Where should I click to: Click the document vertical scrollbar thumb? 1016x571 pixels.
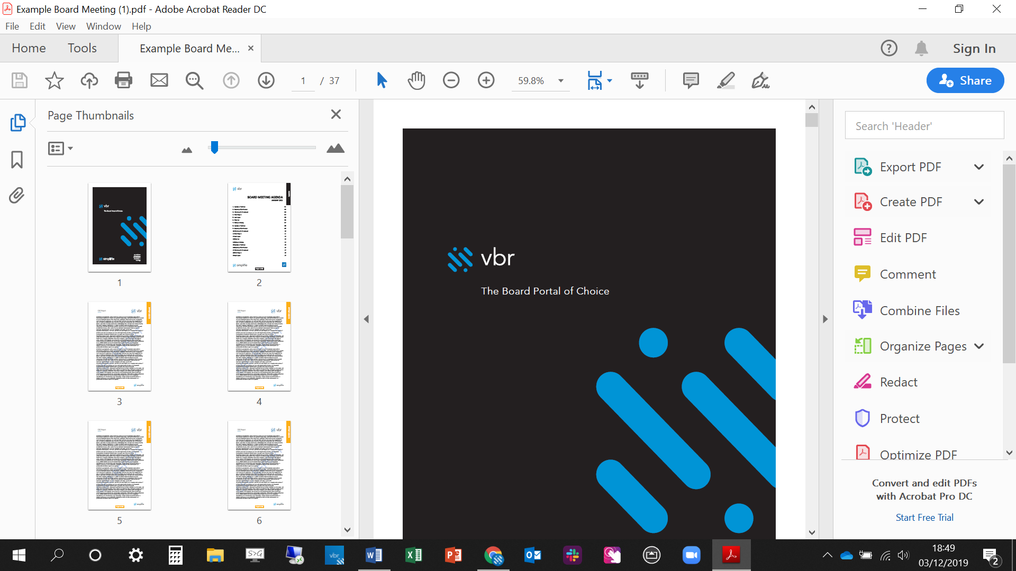(x=812, y=120)
